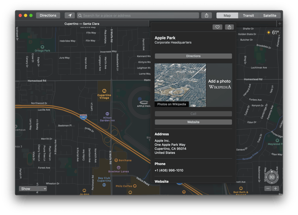Open Photos on Wikipedia label

tap(172, 104)
